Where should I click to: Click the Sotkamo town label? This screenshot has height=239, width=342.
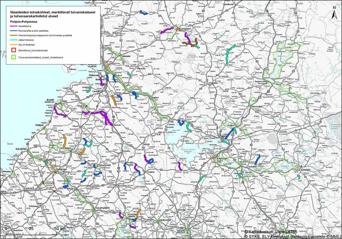point(252,166)
